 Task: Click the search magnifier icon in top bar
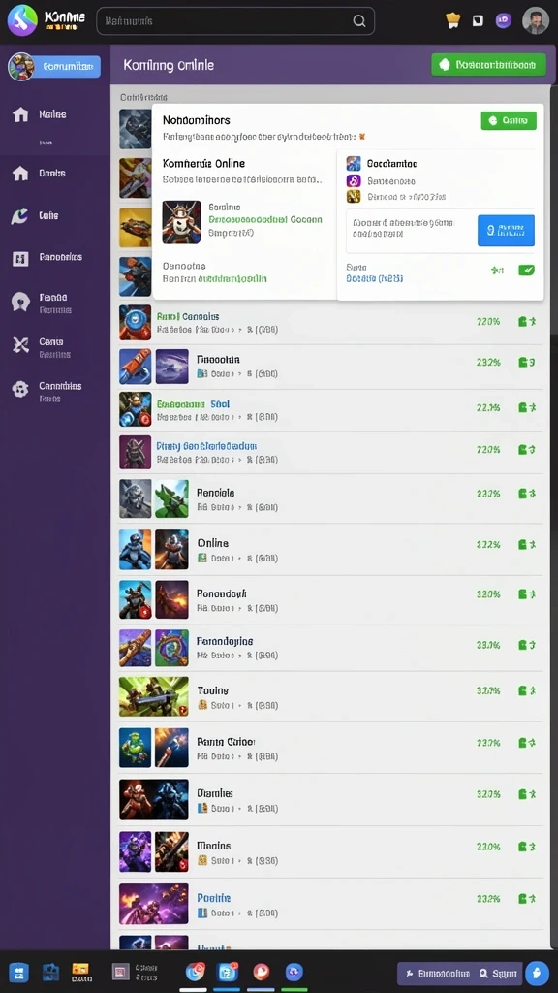click(358, 21)
